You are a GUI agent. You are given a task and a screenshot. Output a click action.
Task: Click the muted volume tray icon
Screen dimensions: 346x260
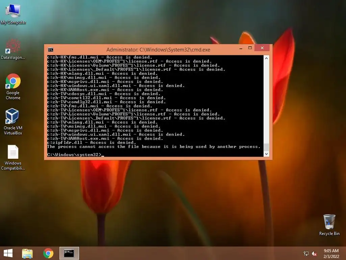click(x=314, y=254)
